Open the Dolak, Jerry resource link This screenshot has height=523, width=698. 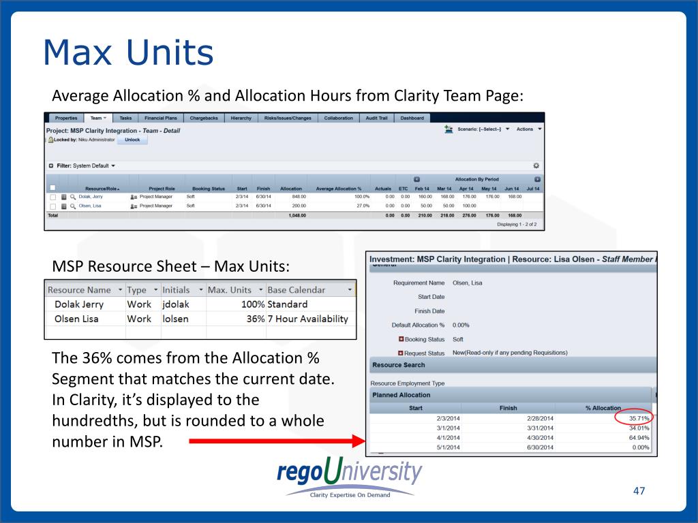tap(91, 197)
